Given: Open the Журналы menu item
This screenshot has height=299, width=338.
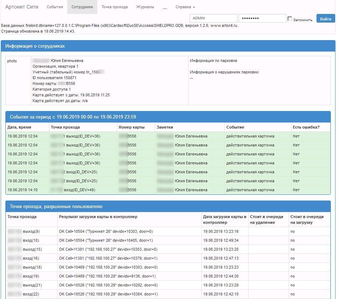Looking at the screenshot, I should [x=145, y=7].
